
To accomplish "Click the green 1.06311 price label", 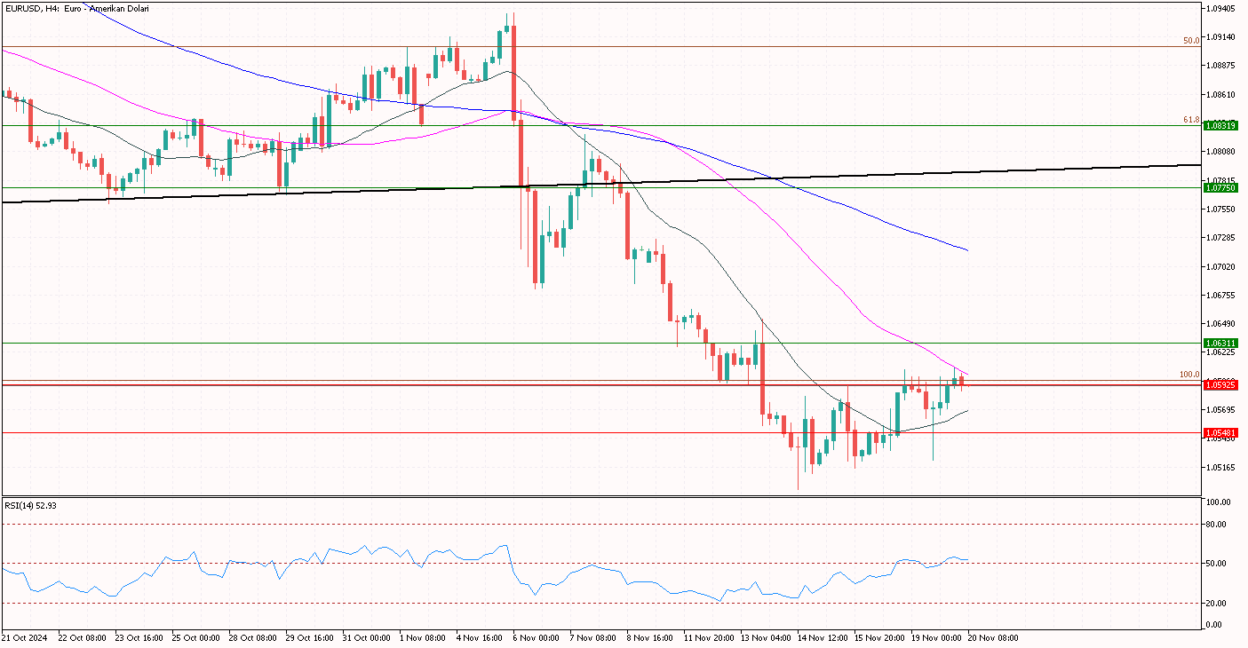I will tap(1220, 343).
